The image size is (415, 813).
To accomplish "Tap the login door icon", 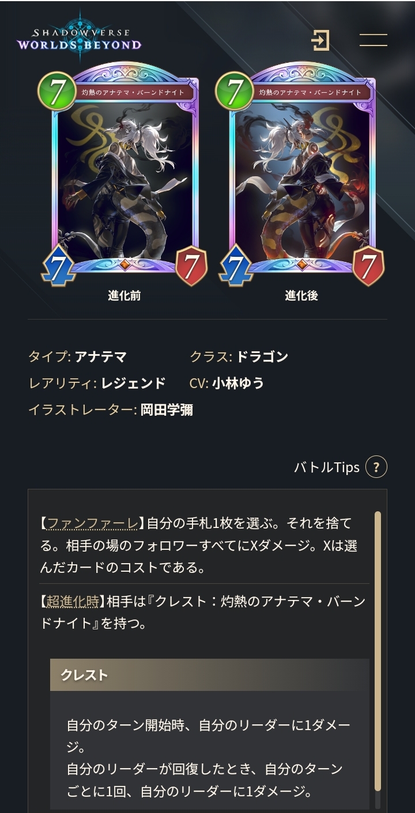I will click(320, 40).
